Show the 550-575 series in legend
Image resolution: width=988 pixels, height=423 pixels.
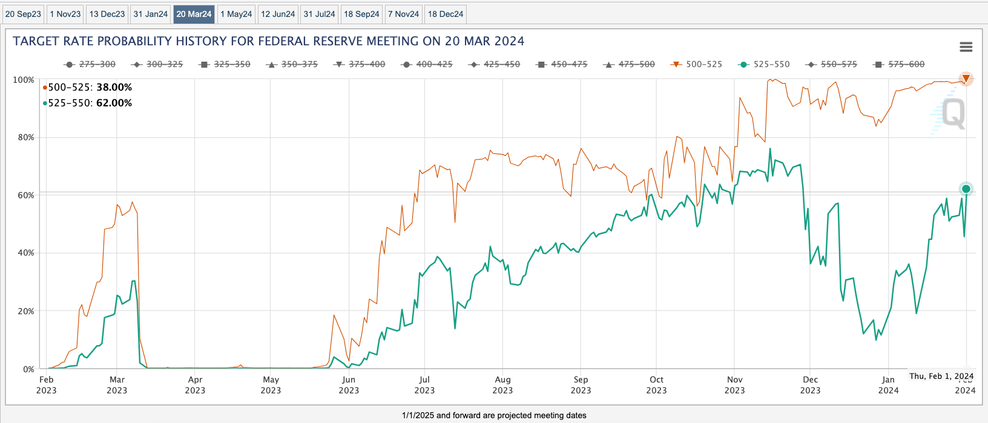pos(832,64)
